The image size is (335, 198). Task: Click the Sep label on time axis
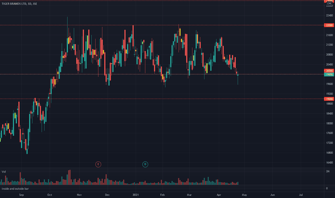pyautogui.click(x=21, y=195)
